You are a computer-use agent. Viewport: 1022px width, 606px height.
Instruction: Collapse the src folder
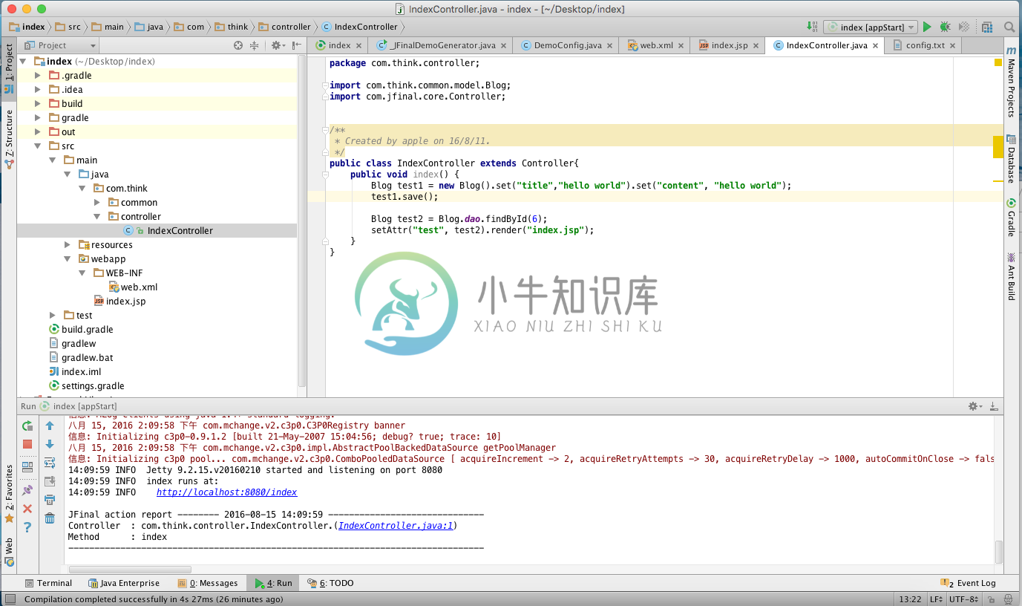[38, 146]
